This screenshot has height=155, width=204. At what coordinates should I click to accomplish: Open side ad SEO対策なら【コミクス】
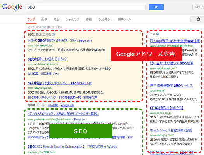(167, 108)
